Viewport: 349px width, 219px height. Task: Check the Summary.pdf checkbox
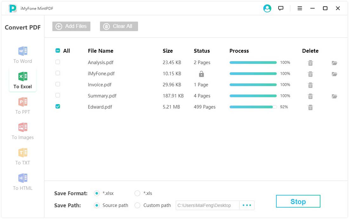58,95
